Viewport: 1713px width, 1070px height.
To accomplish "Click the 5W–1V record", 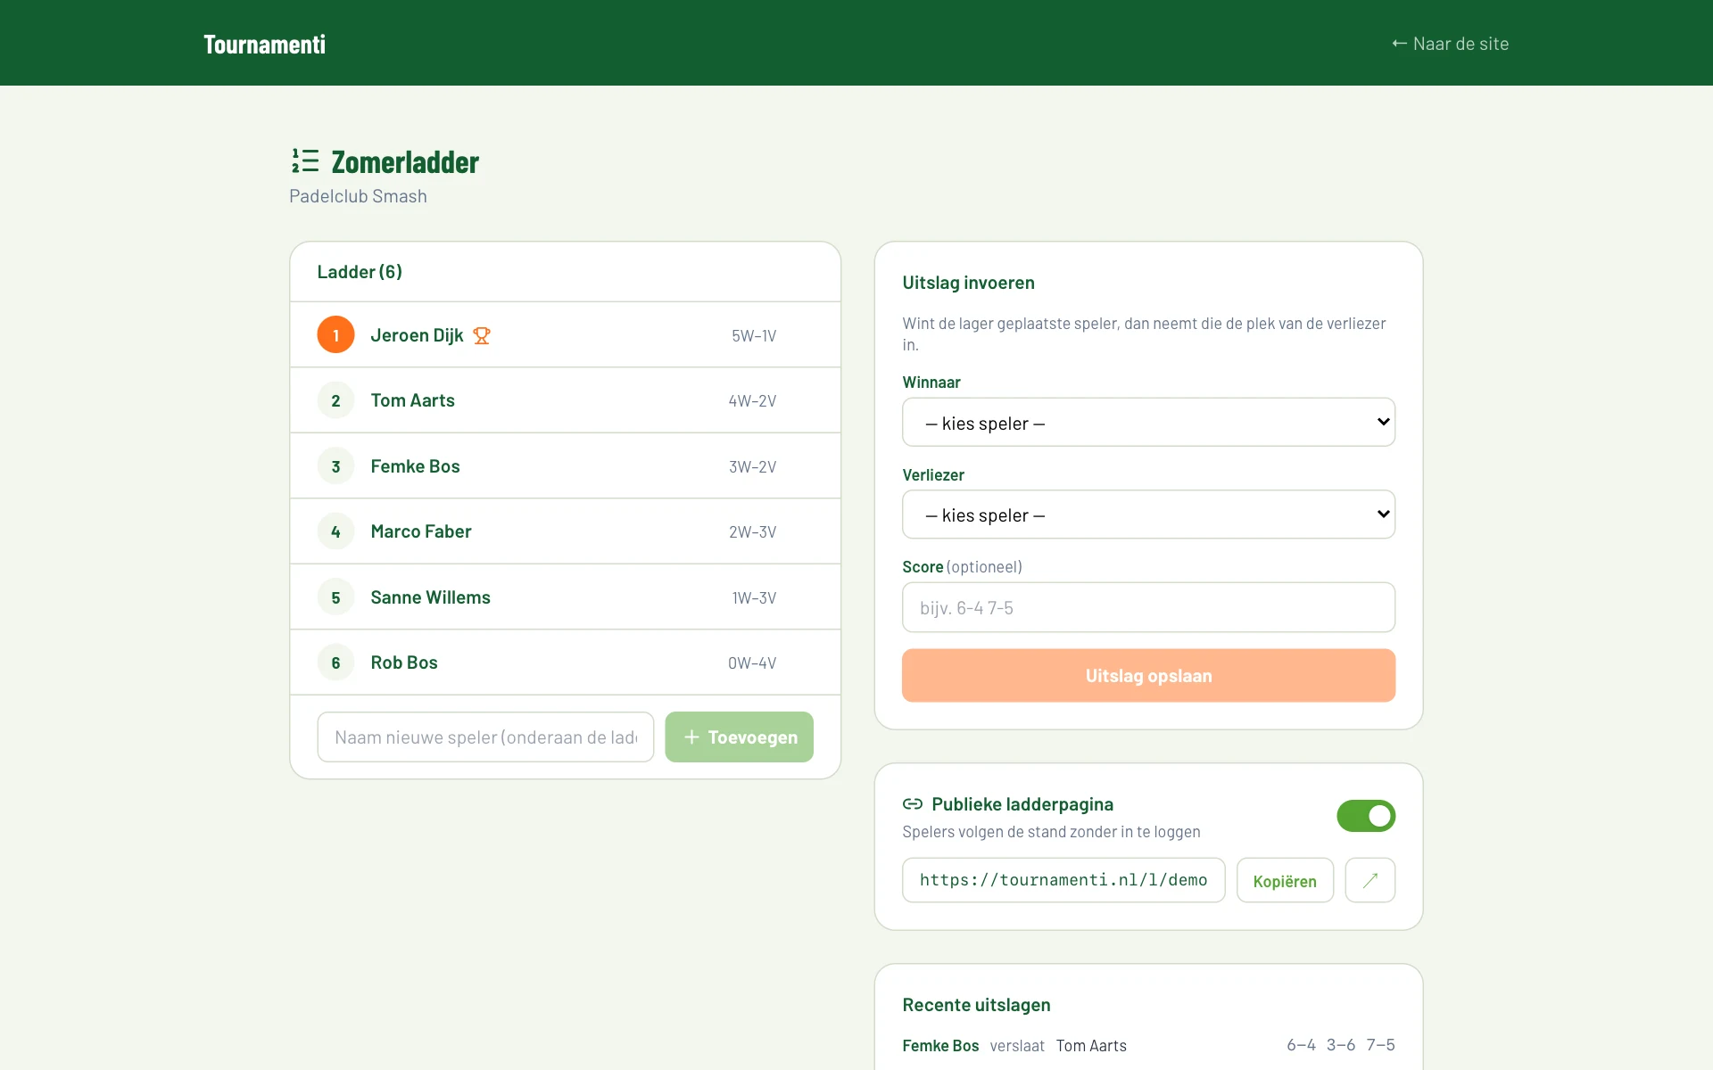I will [x=754, y=336].
